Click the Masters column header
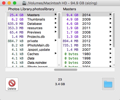Viewport: 120px width, 100px height. coord(69,9)
